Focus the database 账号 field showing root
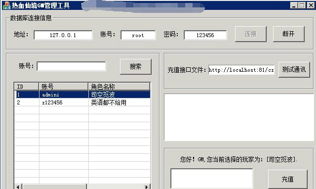316x189 pixels. click(x=138, y=35)
